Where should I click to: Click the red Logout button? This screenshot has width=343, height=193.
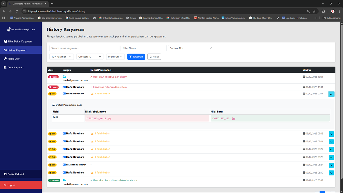(x=21, y=185)
